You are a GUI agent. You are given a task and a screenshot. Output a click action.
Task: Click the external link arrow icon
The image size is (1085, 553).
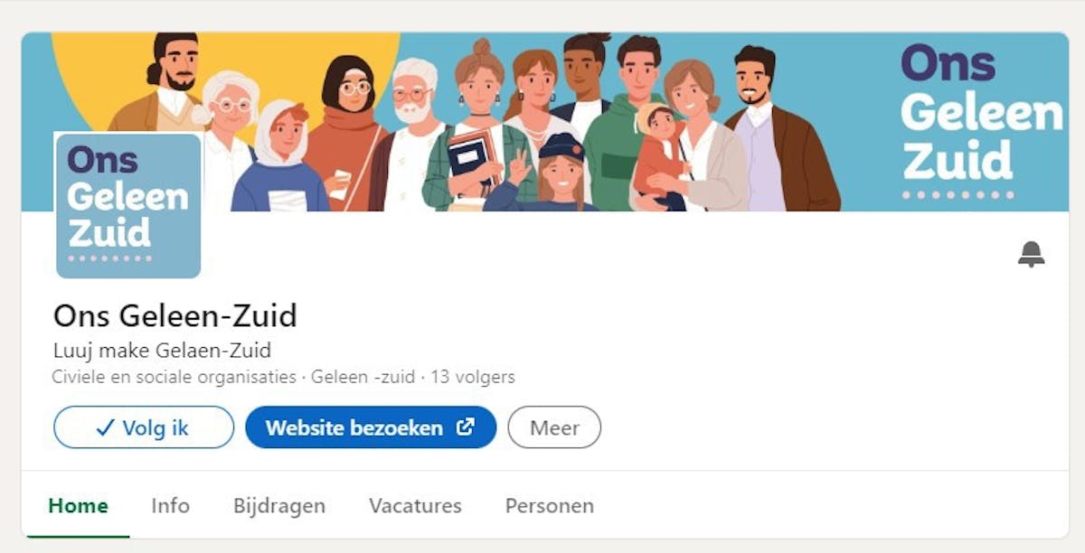pos(465,427)
